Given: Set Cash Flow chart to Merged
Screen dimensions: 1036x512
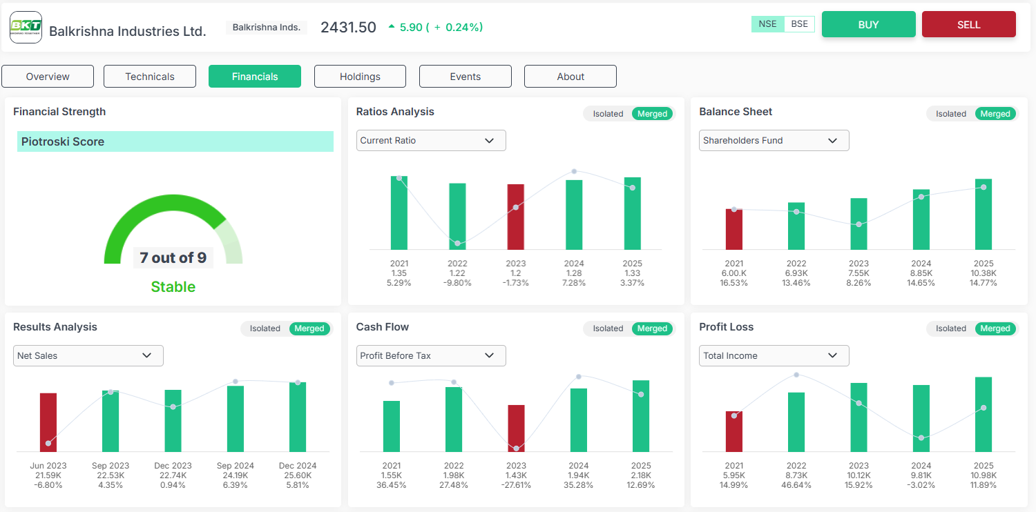Looking at the screenshot, I should (x=653, y=328).
